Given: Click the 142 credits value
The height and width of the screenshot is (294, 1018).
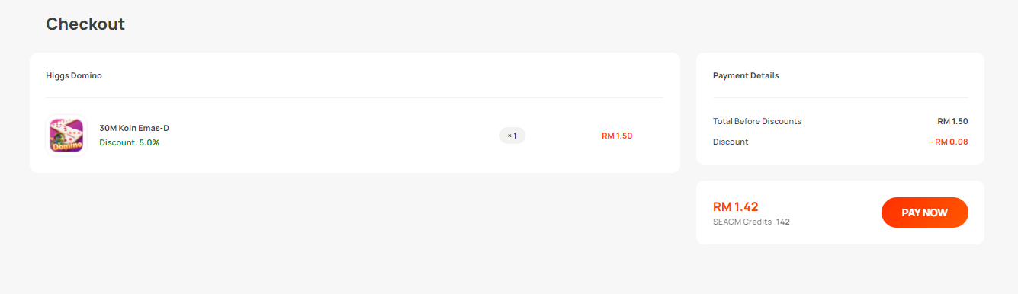Looking at the screenshot, I should pos(783,222).
